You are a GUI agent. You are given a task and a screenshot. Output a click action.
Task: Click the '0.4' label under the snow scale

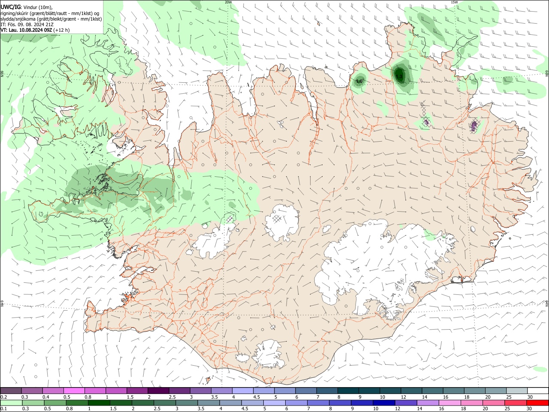46,397
